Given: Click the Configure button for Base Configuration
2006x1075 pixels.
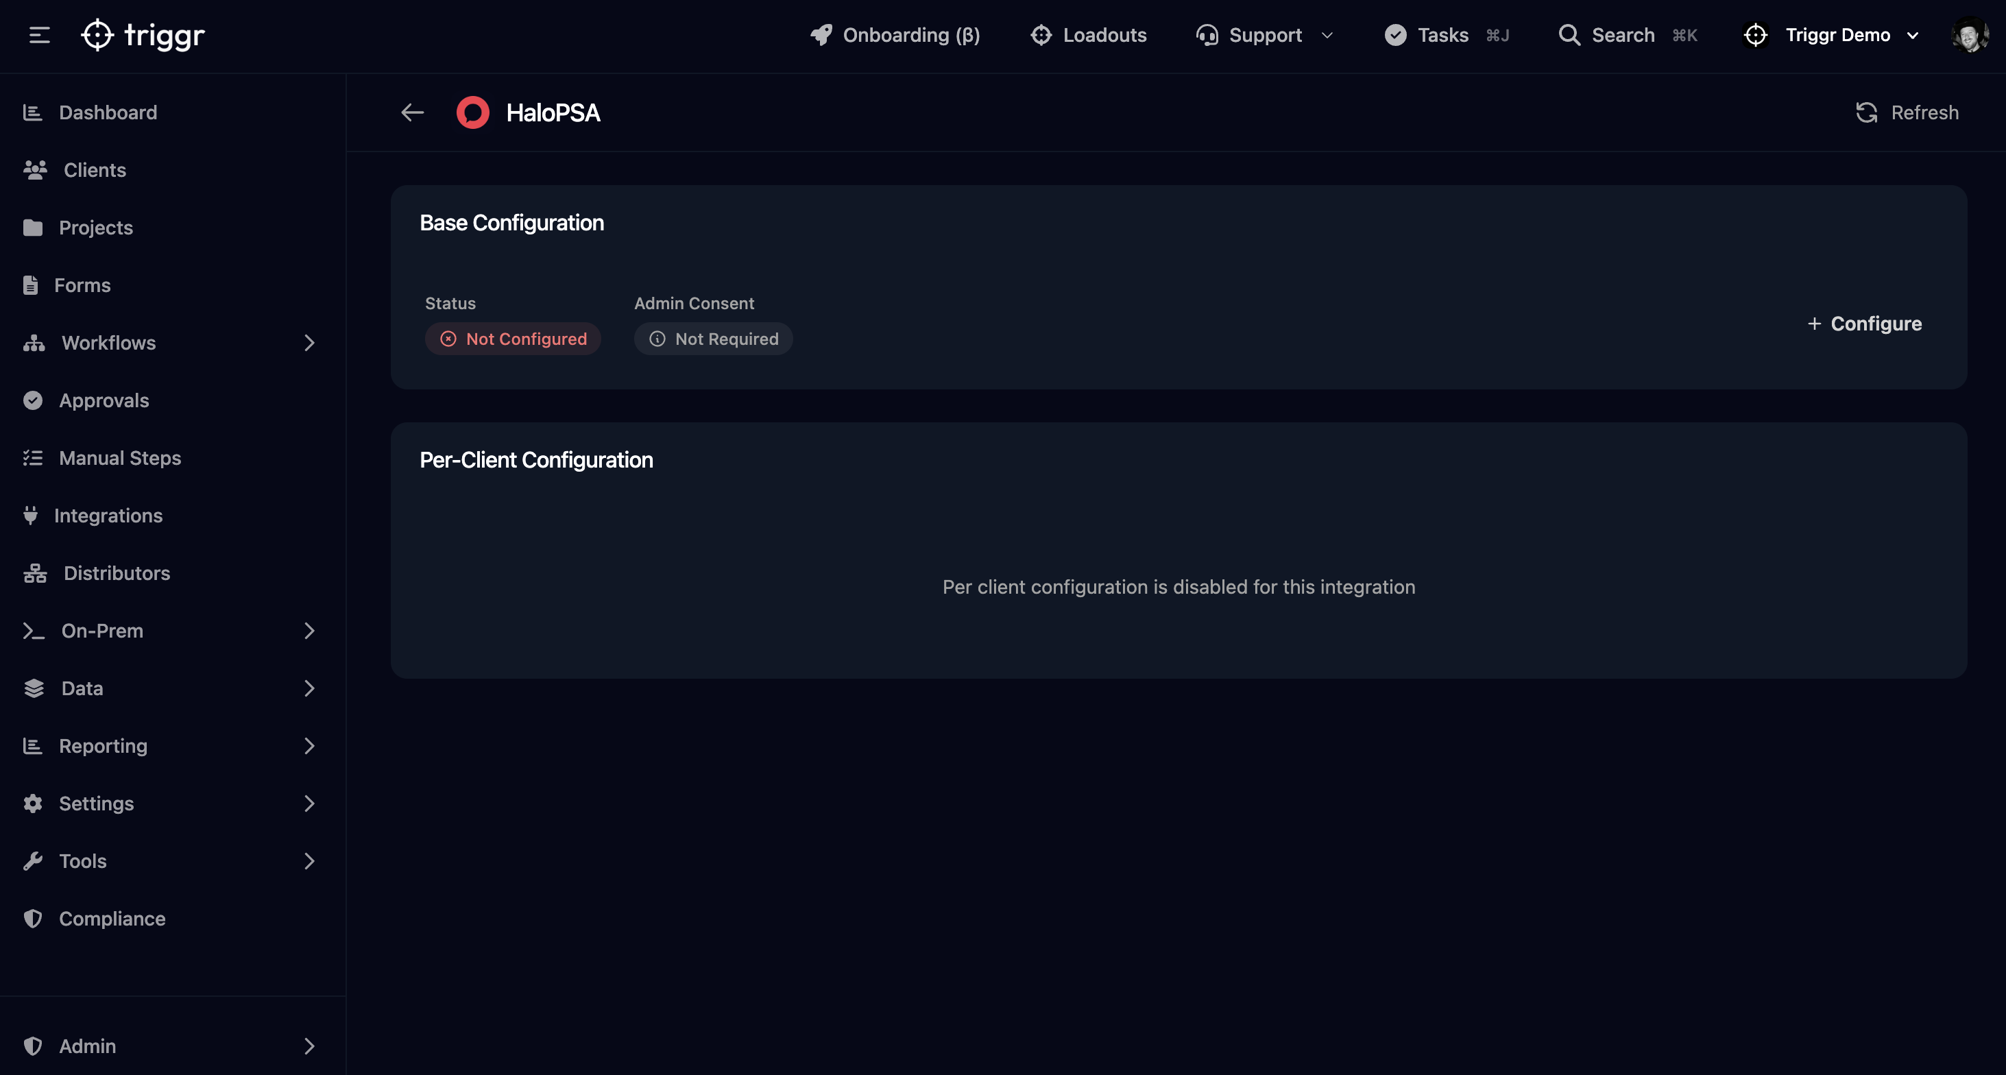Looking at the screenshot, I should pos(1863,324).
